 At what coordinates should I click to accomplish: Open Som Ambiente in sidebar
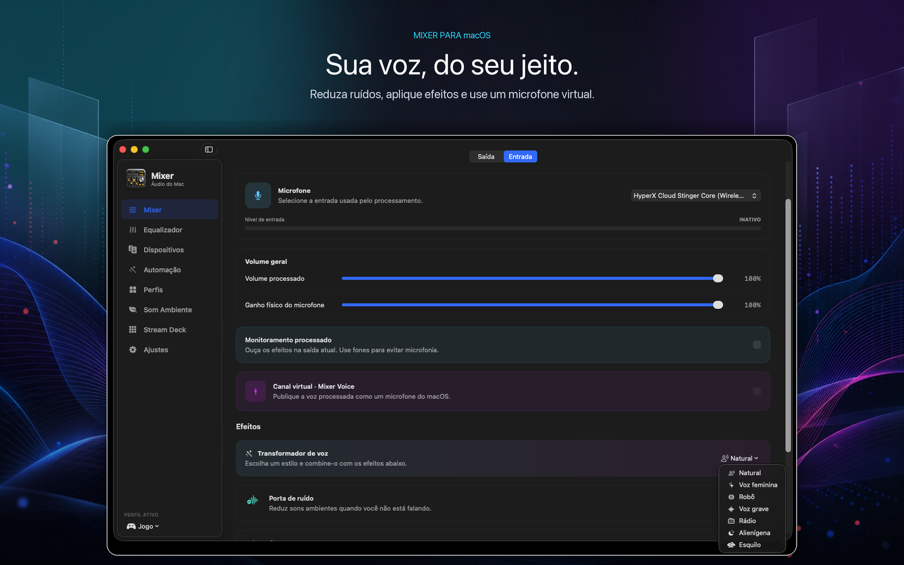pyautogui.click(x=169, y=310)
